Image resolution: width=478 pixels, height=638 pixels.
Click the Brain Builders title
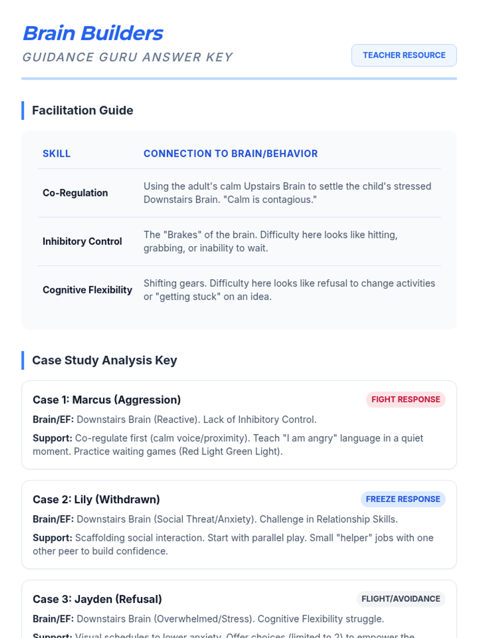coord(93,33)
